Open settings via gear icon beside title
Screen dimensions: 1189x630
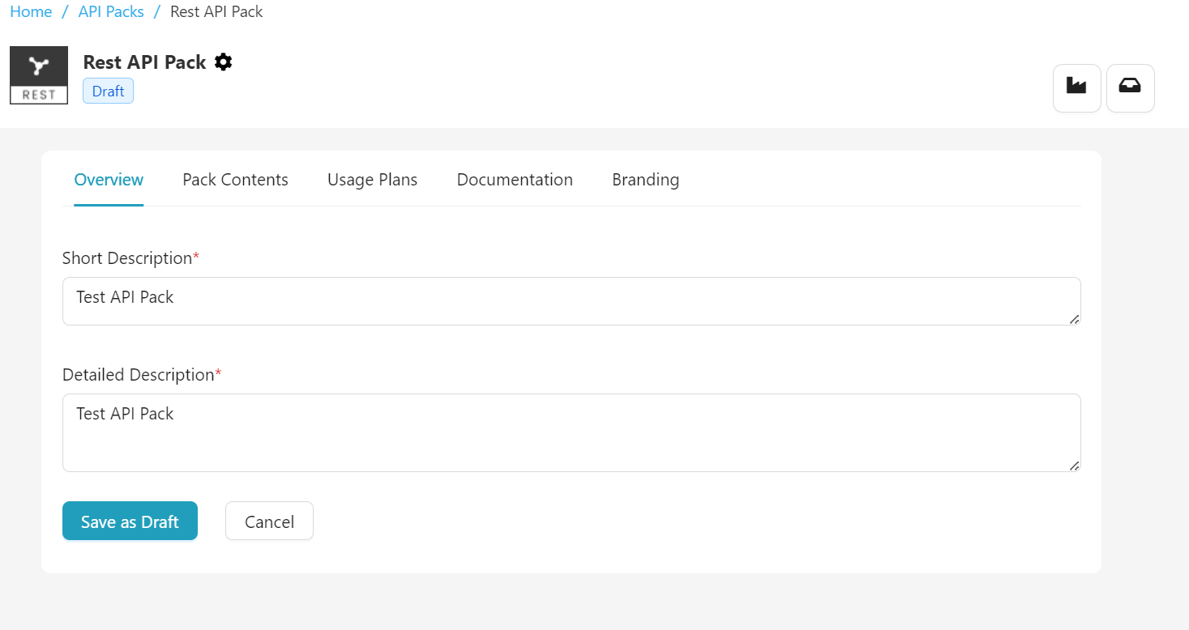coord(224,62)
